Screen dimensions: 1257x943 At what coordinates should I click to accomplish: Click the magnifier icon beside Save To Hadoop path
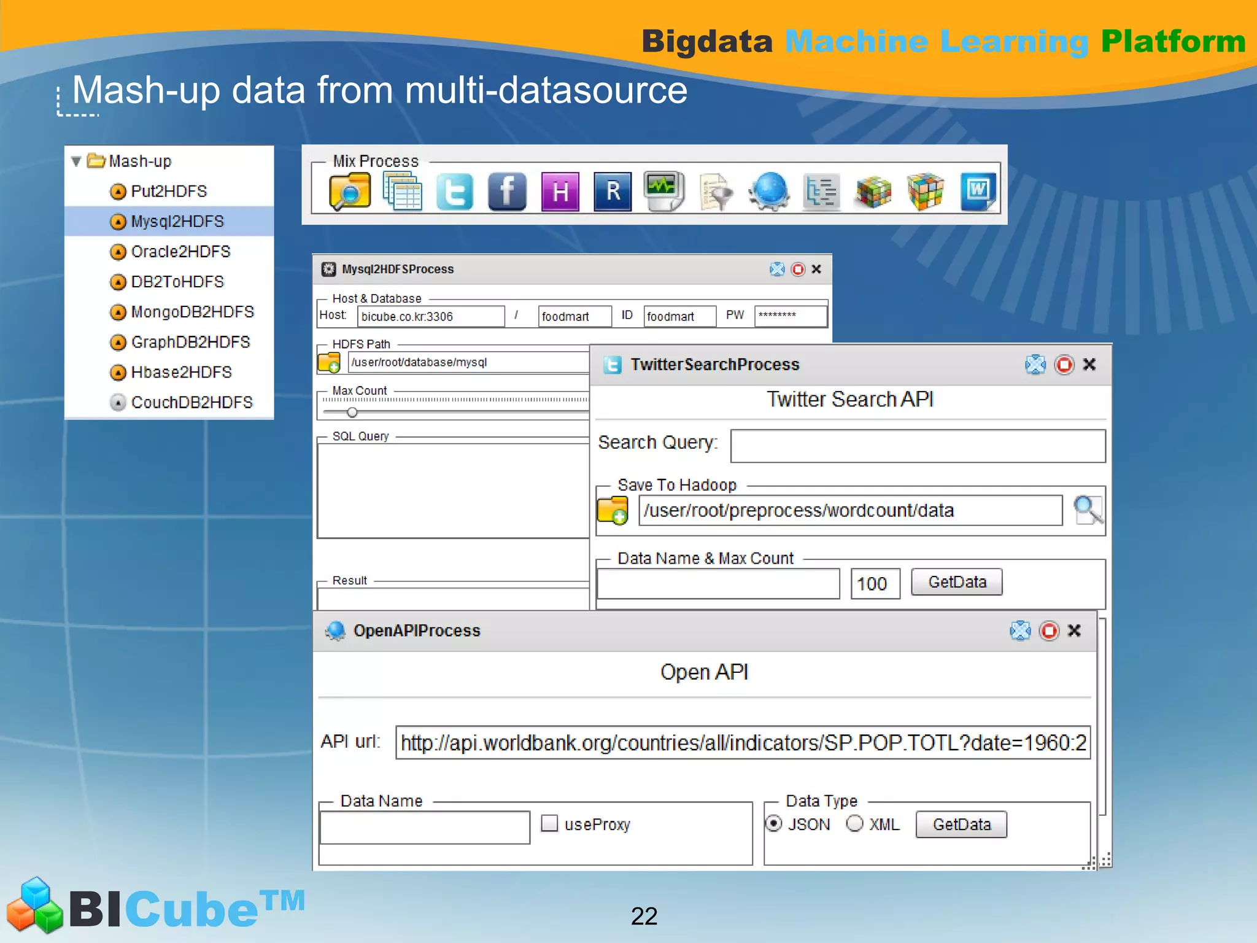pos(1088,510)
